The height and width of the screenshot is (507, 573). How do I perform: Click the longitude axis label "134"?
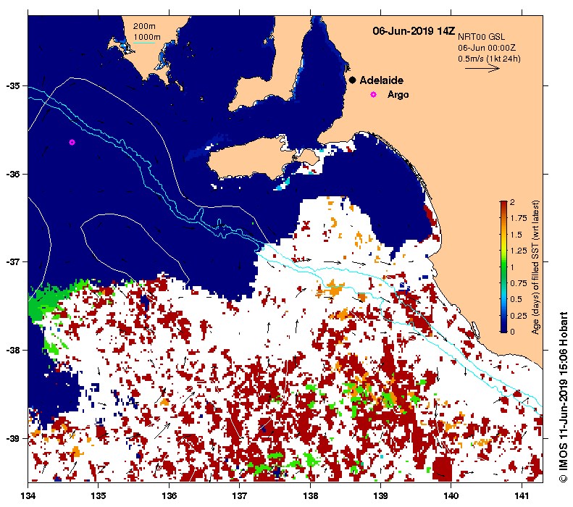(28, 495)
